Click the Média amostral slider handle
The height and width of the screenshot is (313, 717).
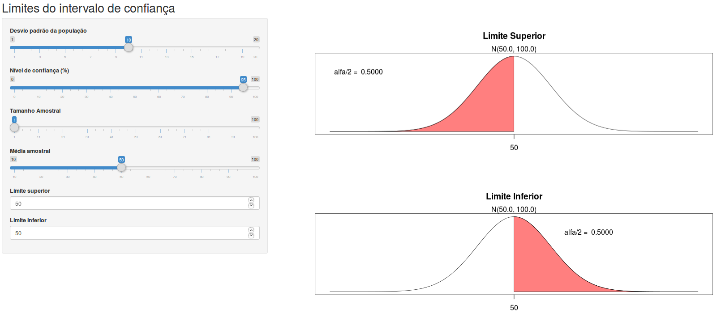point(121,168)
